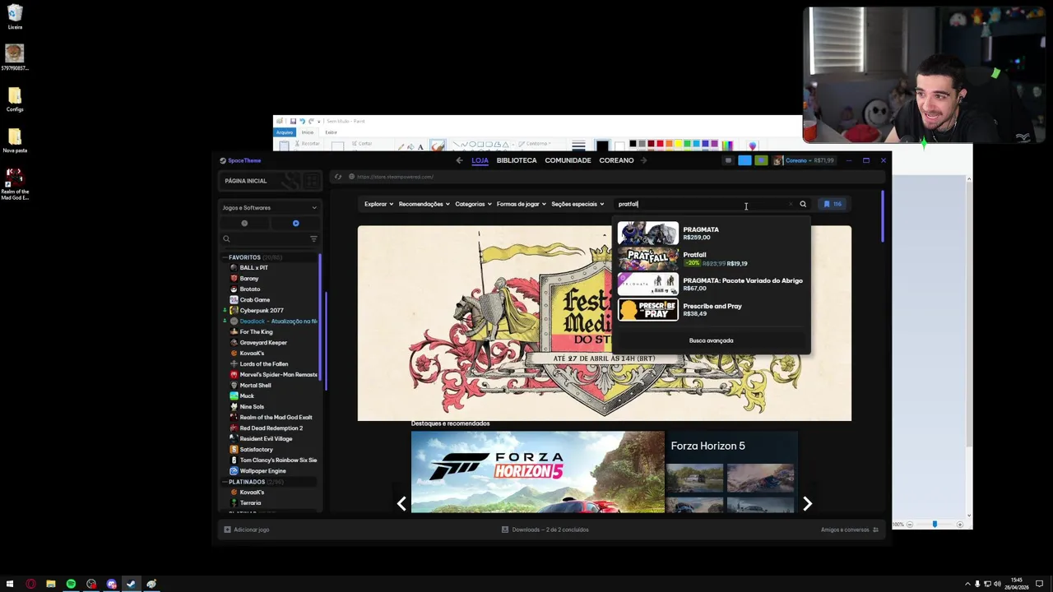
Task: Open the wishlist button showing 116
Action: point(833,204)
